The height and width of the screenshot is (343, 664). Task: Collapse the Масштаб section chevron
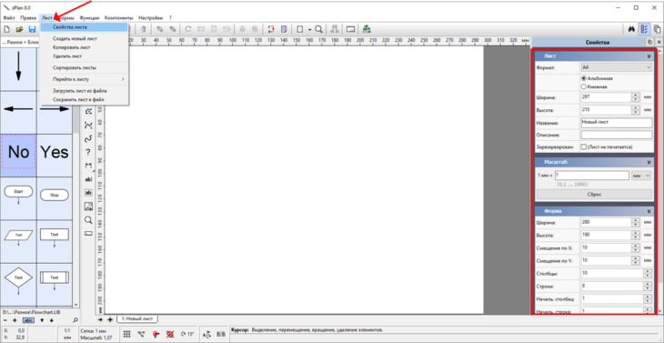pos(649,162)
